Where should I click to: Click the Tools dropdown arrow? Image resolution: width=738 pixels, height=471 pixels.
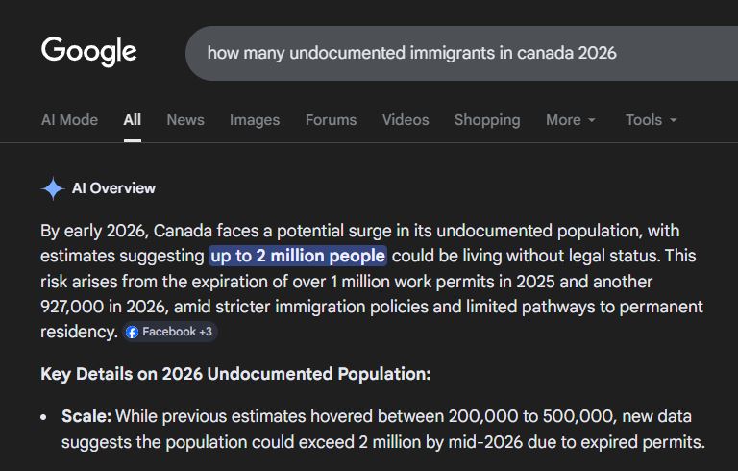pos(673,121)
